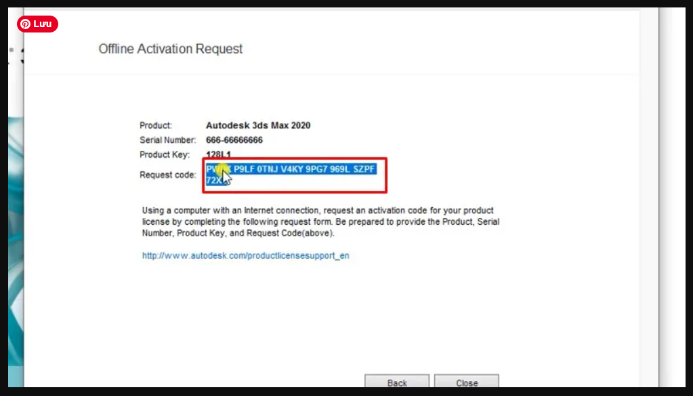Click the Autodesk 3ds Max 2020 product name
This screenshot has height=396, width=693.
(257, 125)
